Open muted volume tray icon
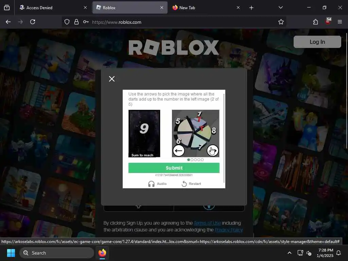 click(309, 253)
